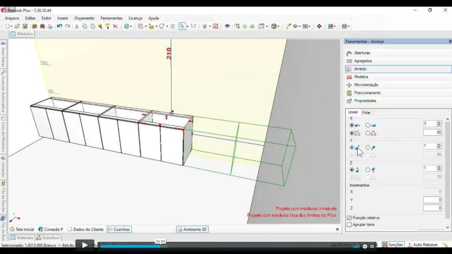The width and height of the screenshot is (452, 254).
Task: Expand the shield icon dropdown arrow
Action: click(x=210, y=26)
